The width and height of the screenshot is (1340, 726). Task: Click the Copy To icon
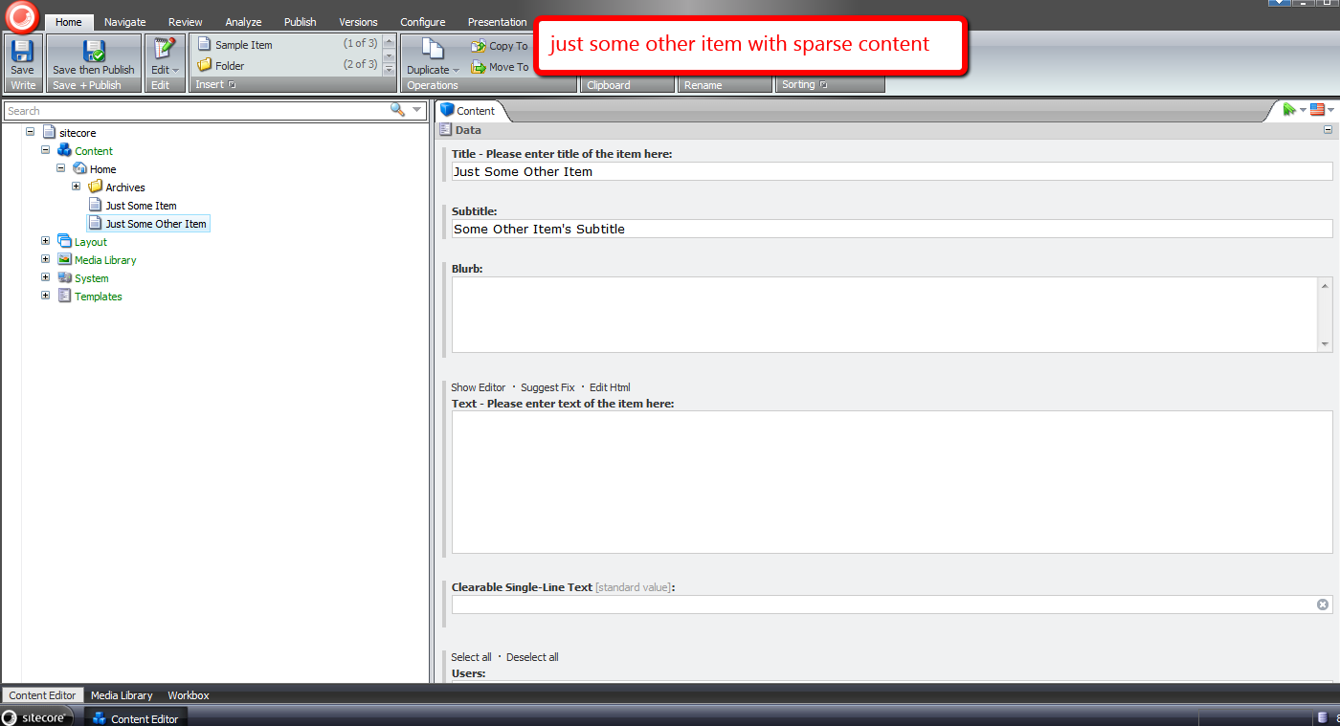479,46
